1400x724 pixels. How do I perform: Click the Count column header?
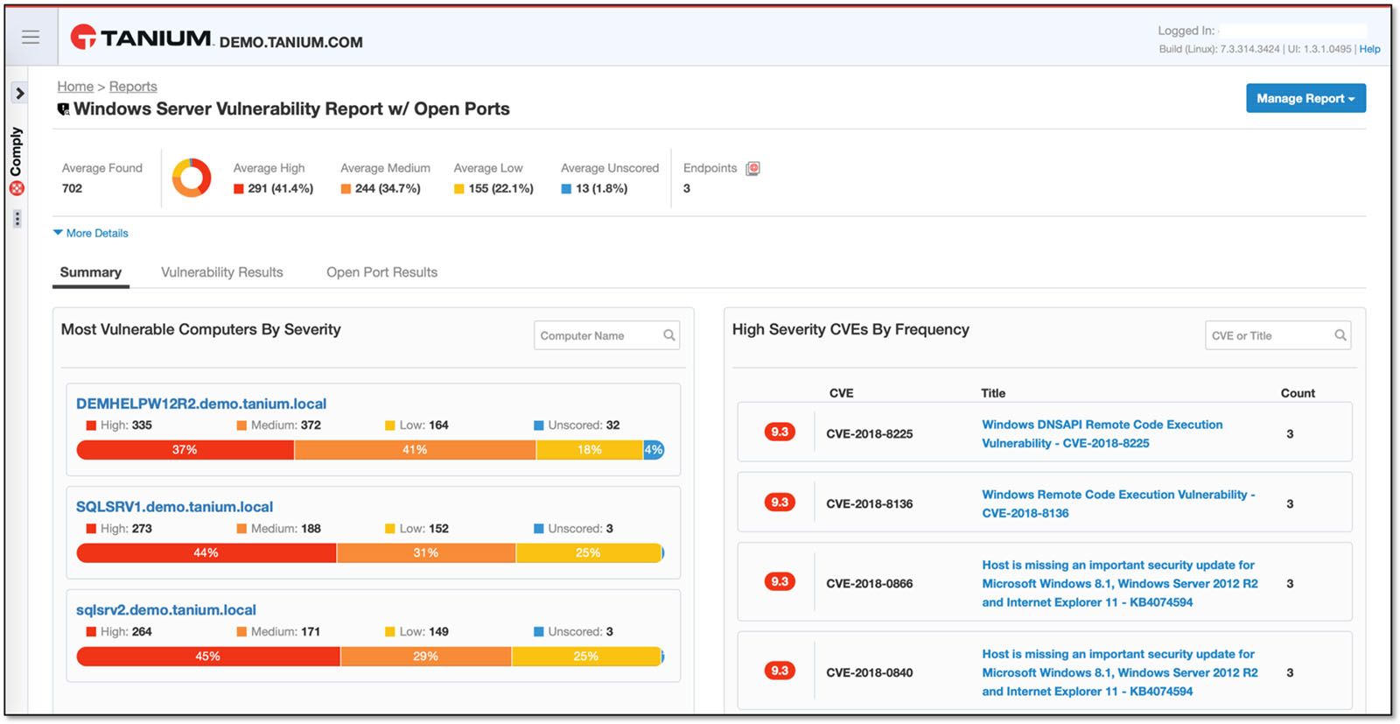(1298, 393)
